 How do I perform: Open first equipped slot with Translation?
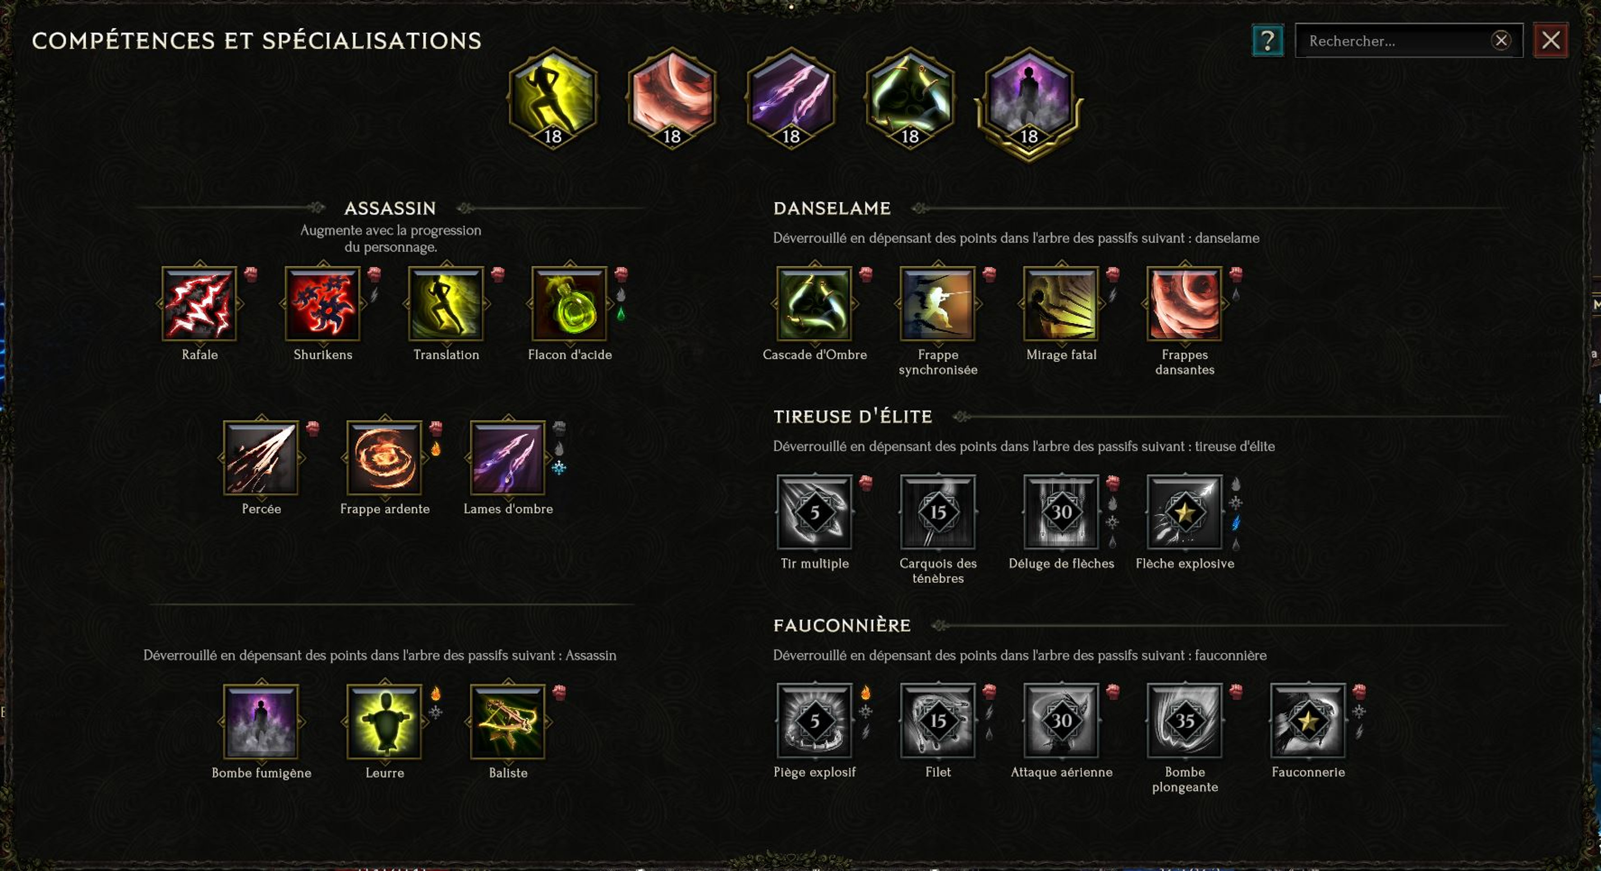tap(552, 97)
